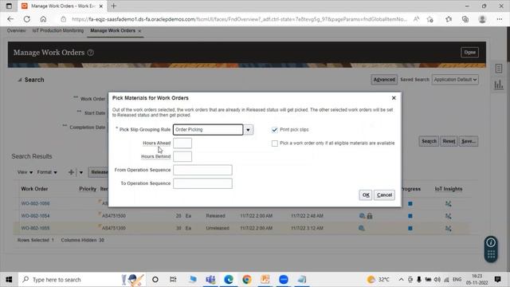Click the Advanced search button

point(384,80)
